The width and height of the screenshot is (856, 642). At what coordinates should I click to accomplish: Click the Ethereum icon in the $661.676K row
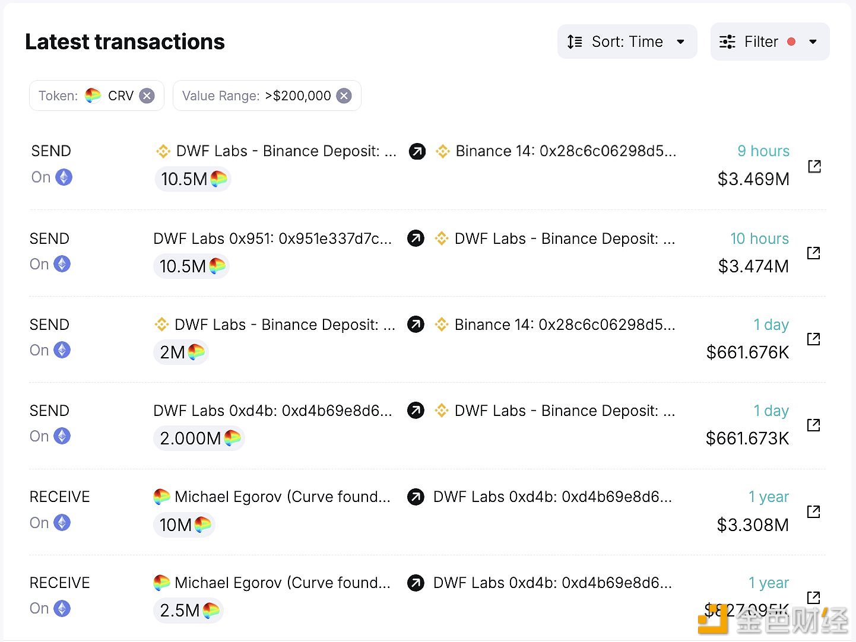click(62, 350)
